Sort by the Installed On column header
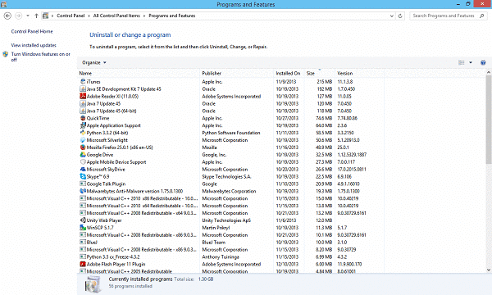The height and width of the screenshot is (295, 492). pos(289,73)
